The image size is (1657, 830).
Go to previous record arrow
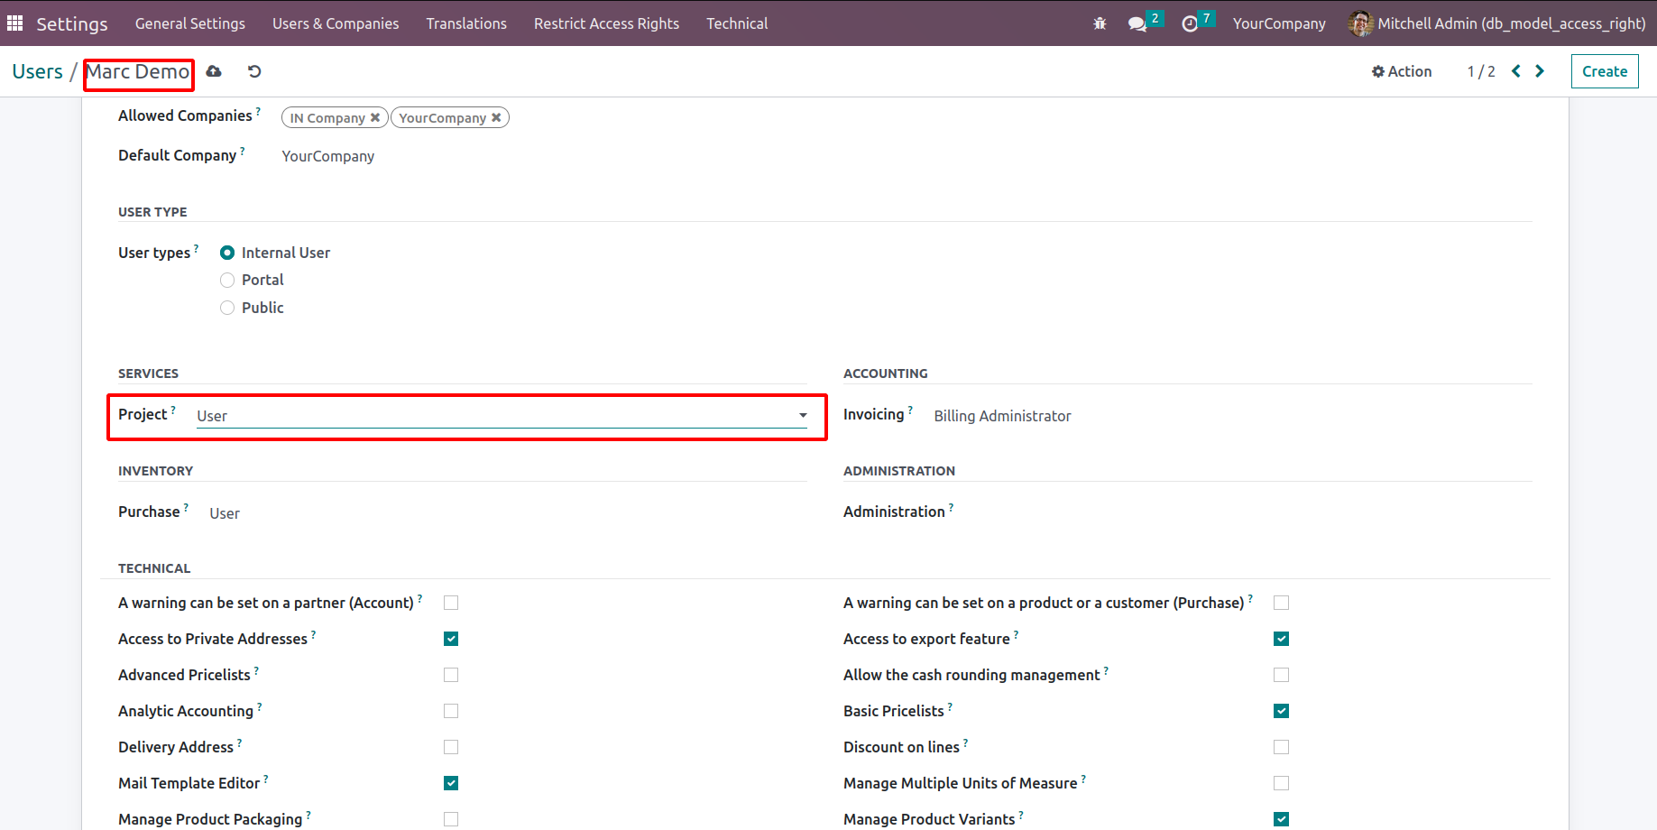pyautogui.click(x=1516, y=71)
